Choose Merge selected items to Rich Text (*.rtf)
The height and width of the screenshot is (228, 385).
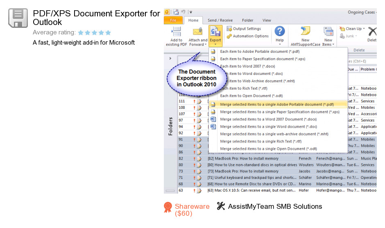[278, 141]
